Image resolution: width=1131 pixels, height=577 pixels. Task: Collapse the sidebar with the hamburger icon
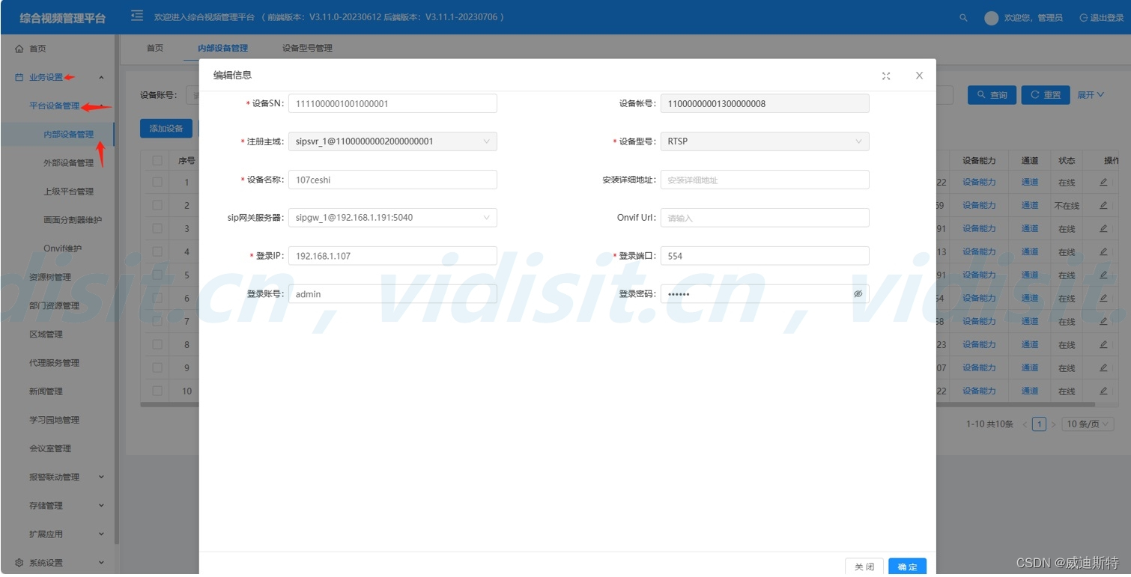pos(137,16)
